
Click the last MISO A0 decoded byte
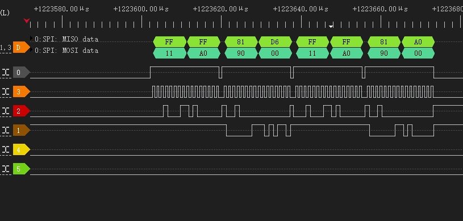tap(418, 42)
